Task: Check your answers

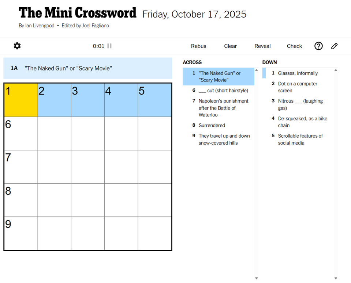Action: pyautogui.click(x=294, y=46)
